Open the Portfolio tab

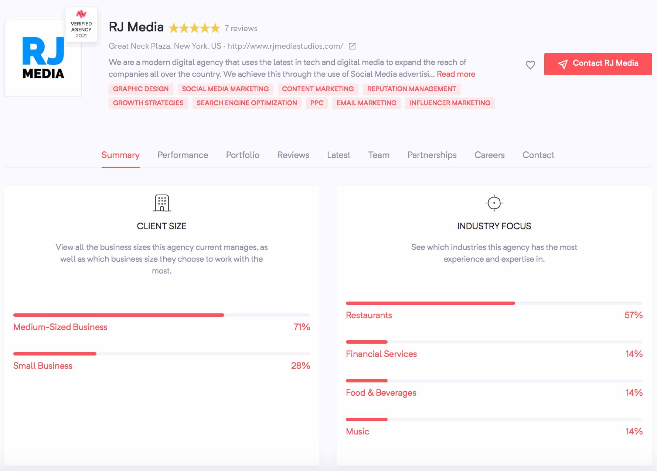[x=243, y=155]
